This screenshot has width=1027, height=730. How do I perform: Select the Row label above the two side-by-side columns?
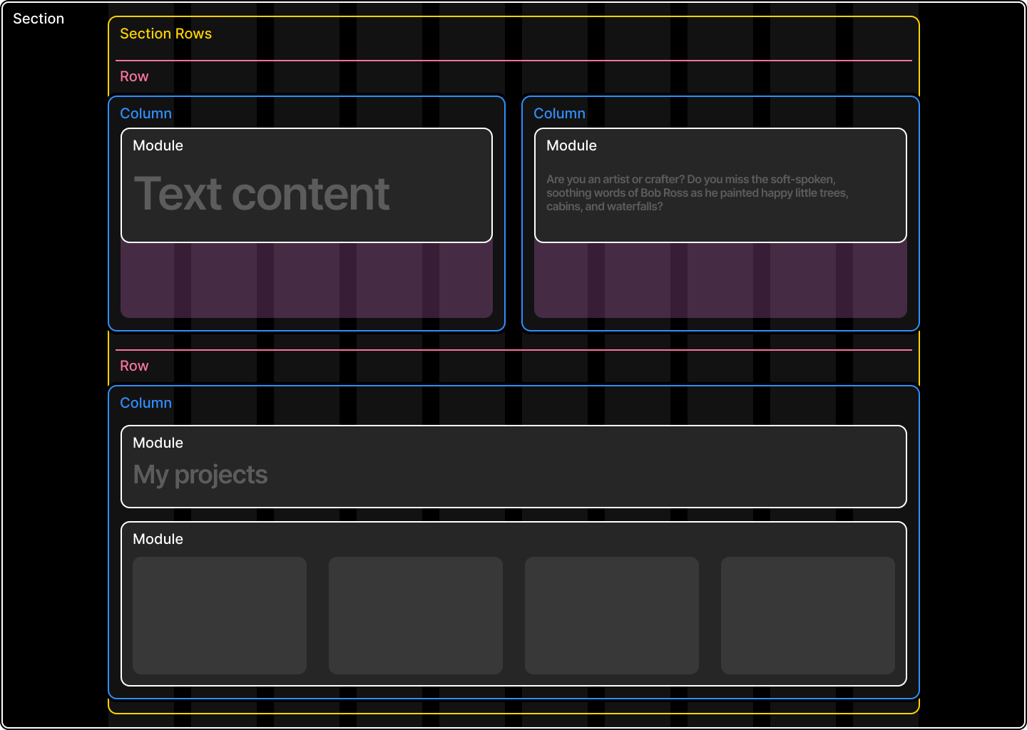click(134, 76)
